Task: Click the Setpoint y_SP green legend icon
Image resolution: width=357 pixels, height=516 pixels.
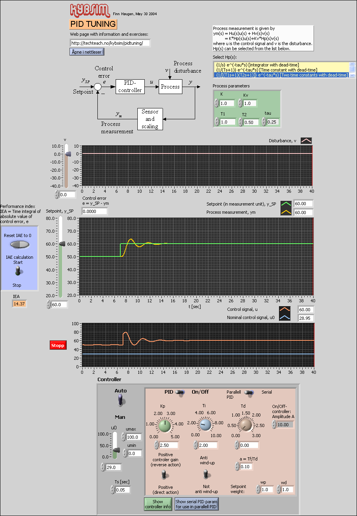Action: point(286,204)
